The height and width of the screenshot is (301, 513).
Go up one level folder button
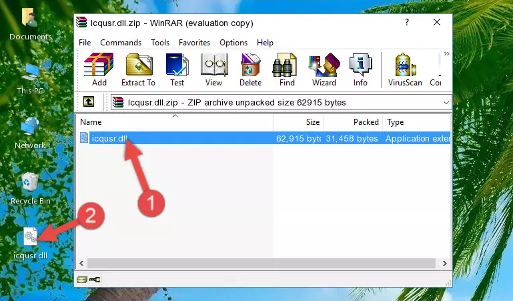tap(89, 101)
